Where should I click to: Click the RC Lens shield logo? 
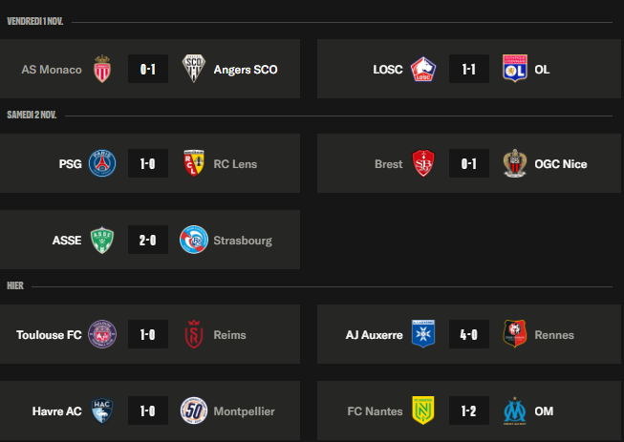tap(194, 163)
